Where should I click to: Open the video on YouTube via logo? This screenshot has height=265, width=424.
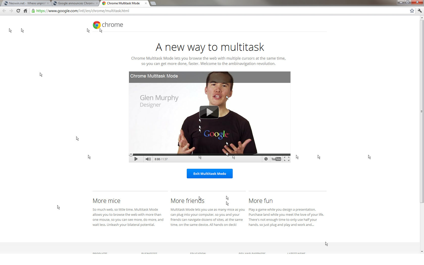[276, 159]
